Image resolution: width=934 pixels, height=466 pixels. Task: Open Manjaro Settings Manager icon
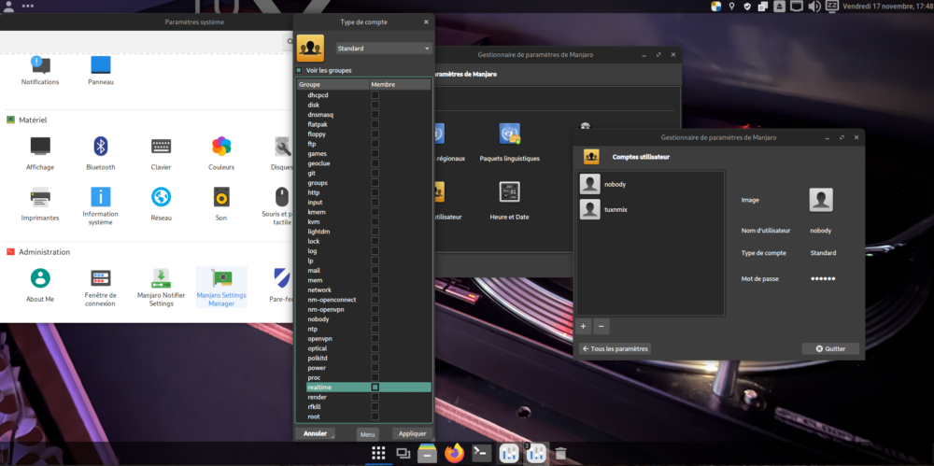[x=221, y=277]
